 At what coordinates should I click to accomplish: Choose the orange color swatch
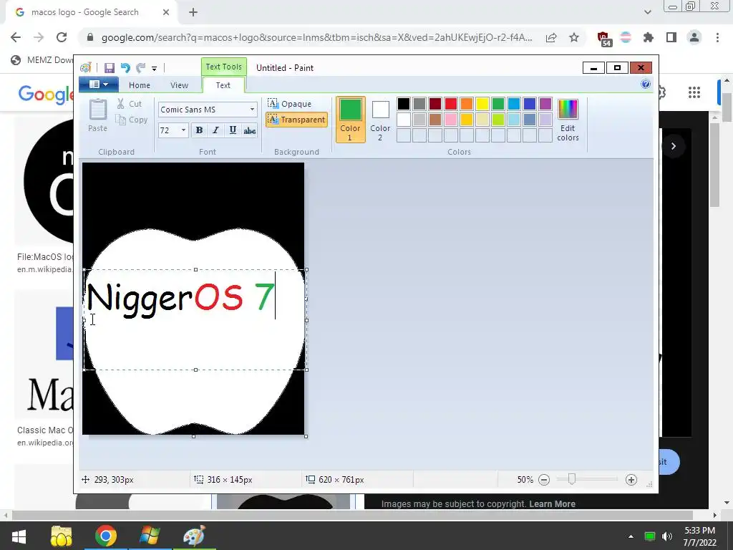pos(467,104)
